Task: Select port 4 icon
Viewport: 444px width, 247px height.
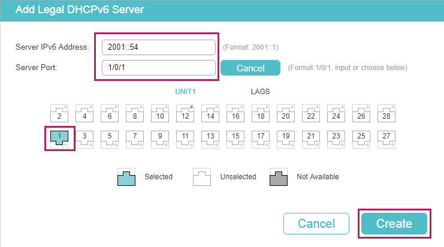Action: coord(84,113)
